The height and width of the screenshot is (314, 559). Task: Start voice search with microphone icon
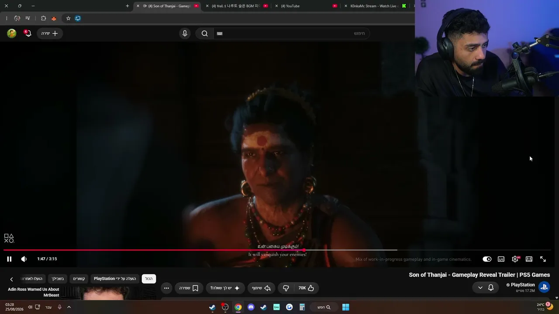coord(185,34)
